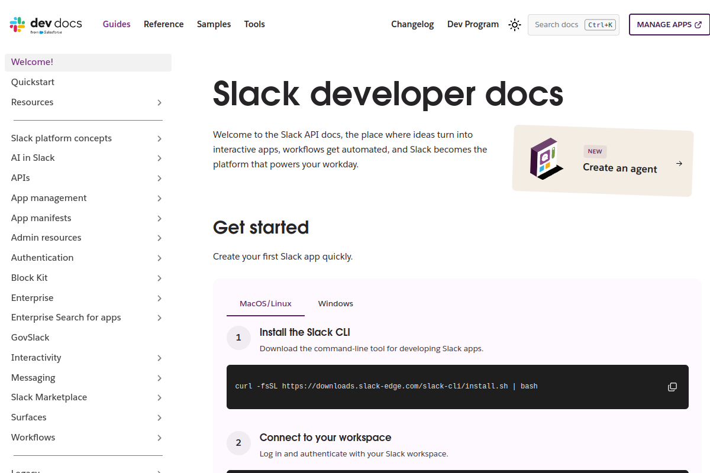Viewport: 710px width, 473px height.
Task: Expand the Slack platform concepts chevron
Action: coord(159,139)
